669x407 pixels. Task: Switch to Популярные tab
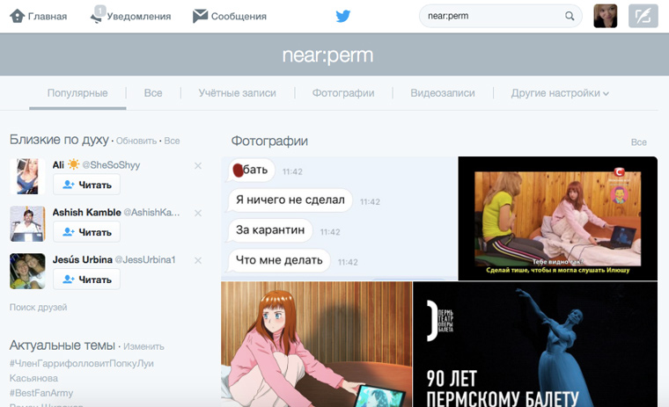tap(77, 93)
